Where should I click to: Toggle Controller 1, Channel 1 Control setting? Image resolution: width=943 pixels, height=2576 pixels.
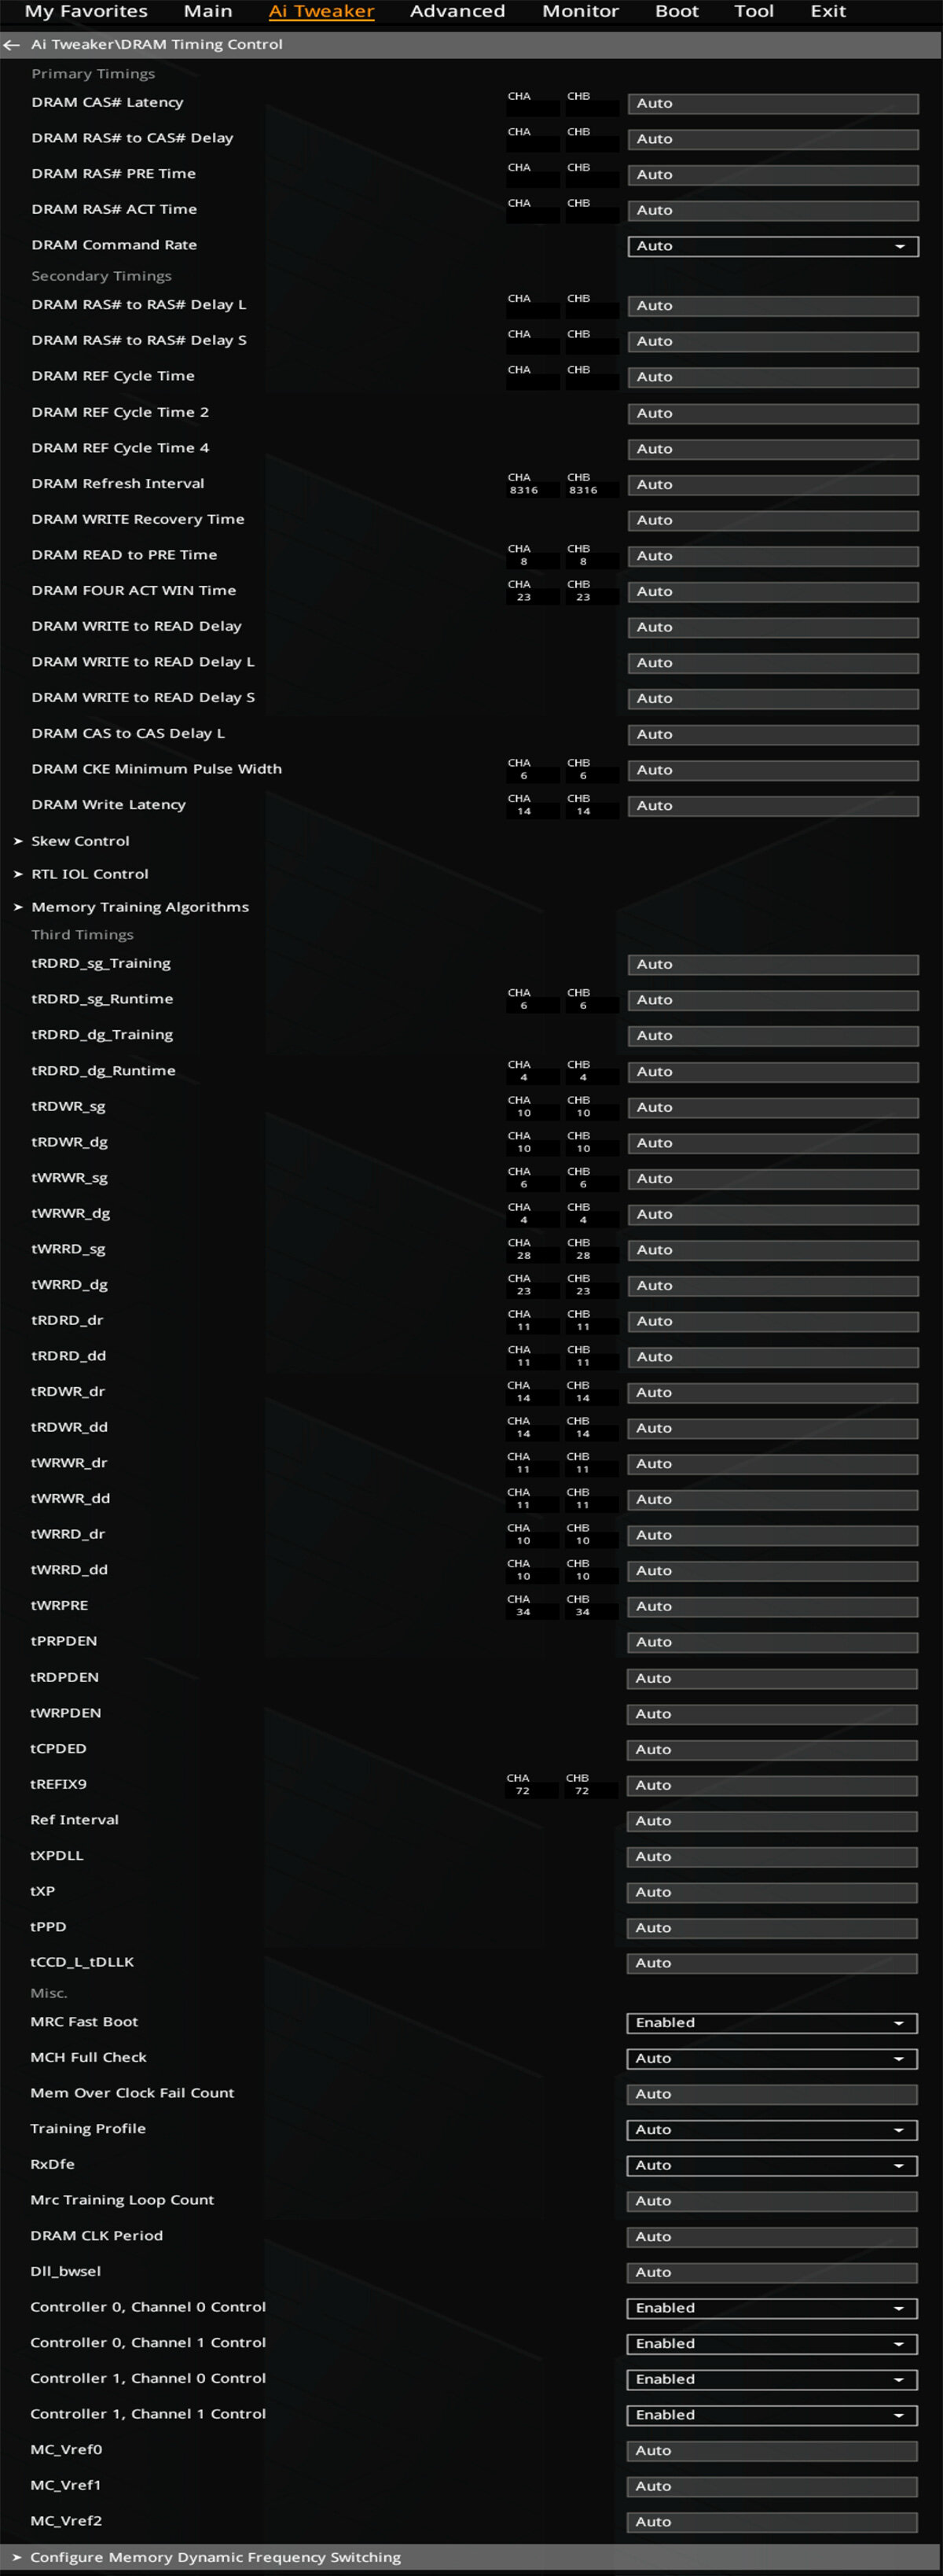pos(771,2415)
